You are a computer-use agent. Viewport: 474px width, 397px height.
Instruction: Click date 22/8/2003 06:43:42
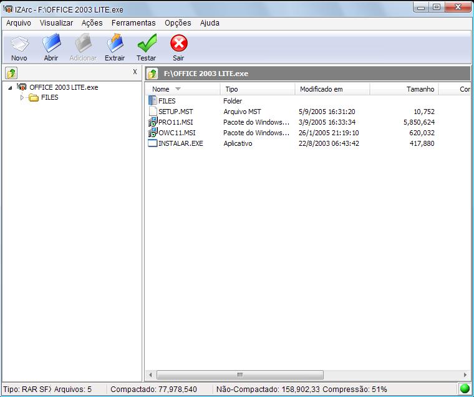pyautogui.click(x=329, y=143)
